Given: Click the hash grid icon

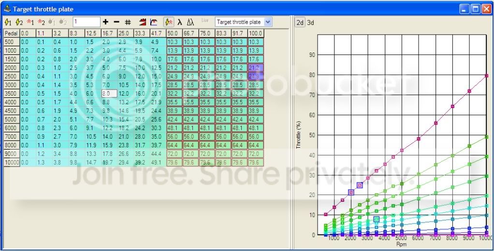Looking at the screenshot, I should (x=128, y=22).
